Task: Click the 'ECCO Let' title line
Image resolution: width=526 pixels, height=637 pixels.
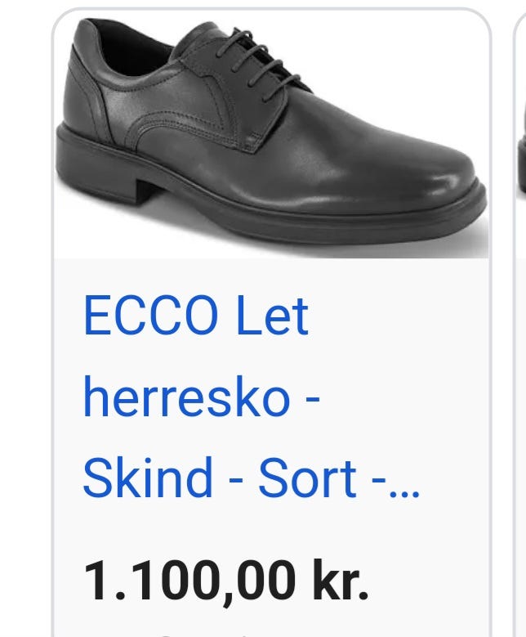Action: pos(196,316)
